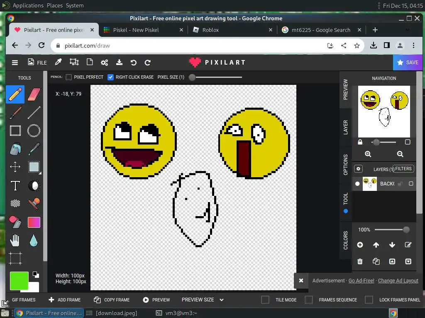Select the Hand pan tool
Viewport: 425px width, 318px height.
click(15, 241)
